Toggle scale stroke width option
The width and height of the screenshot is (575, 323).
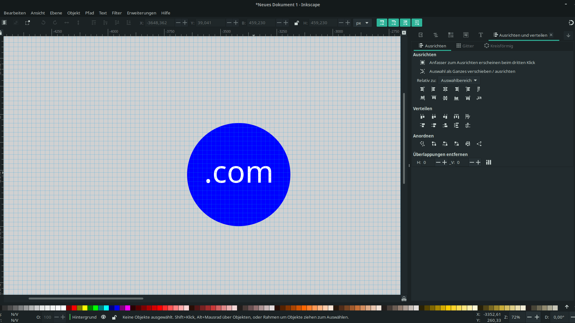pyautogui.click(x=382, y=23)
